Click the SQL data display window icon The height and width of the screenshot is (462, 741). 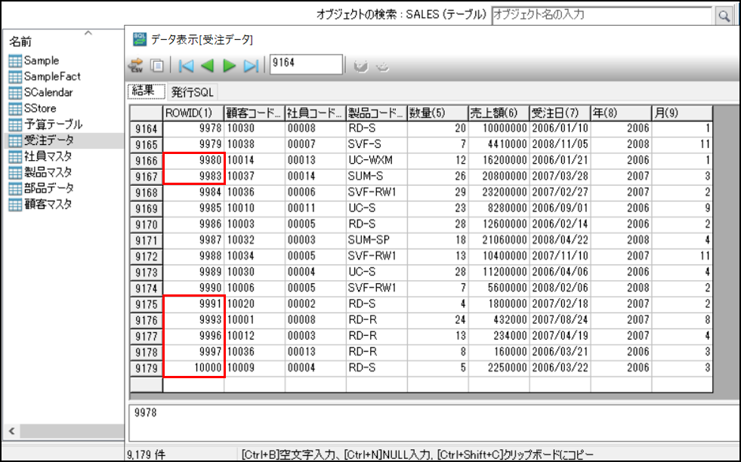140,39
